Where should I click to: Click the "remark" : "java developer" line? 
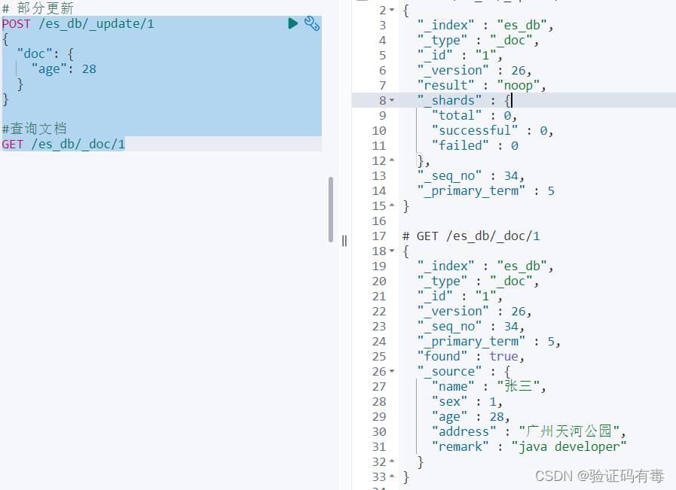tap(529, 446)
